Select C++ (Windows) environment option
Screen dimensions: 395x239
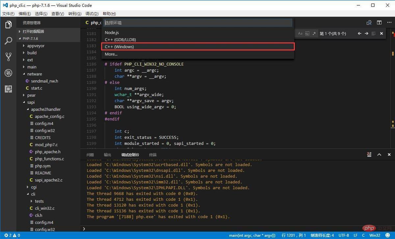coord(198,47)
